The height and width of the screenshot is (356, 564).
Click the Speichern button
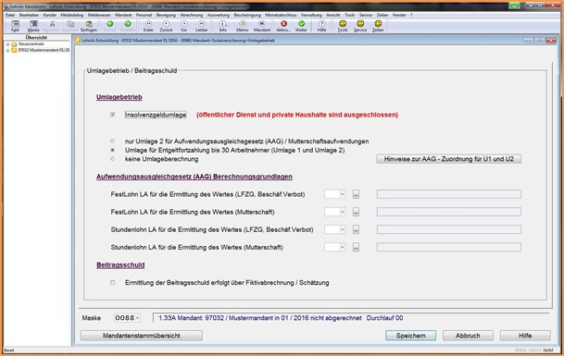point(411,336)
